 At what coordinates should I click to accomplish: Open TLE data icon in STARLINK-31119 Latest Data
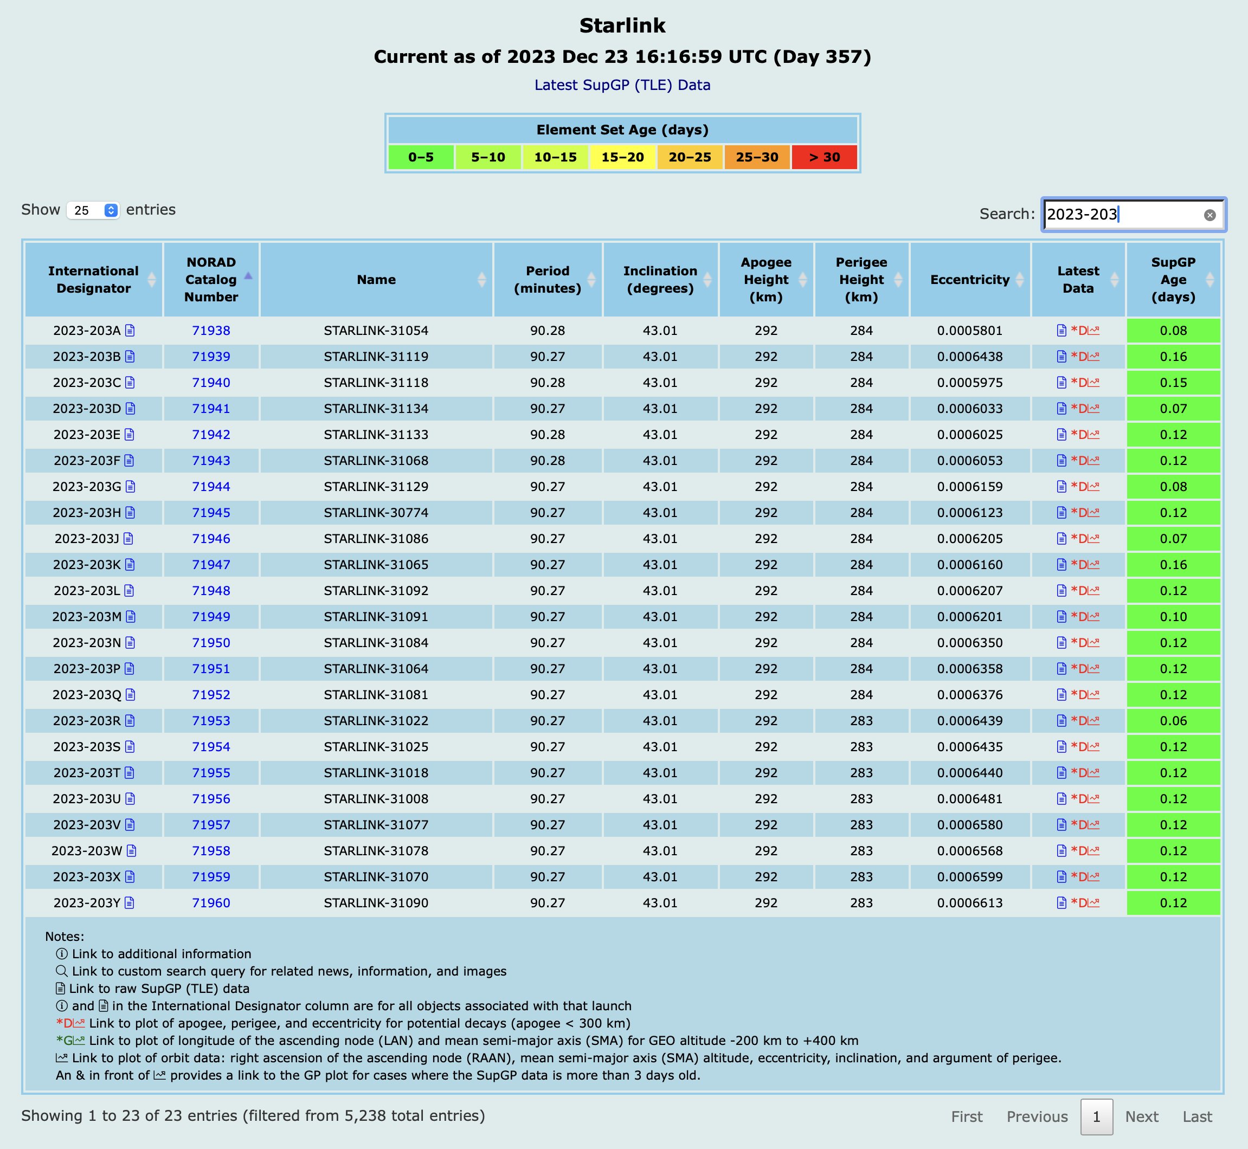(1062, 357)
